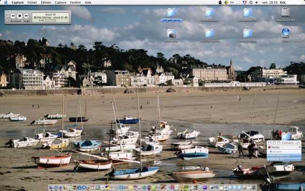Screen dimensions: 305x191
Task: Open the French flag input menu
Action: 245,2
